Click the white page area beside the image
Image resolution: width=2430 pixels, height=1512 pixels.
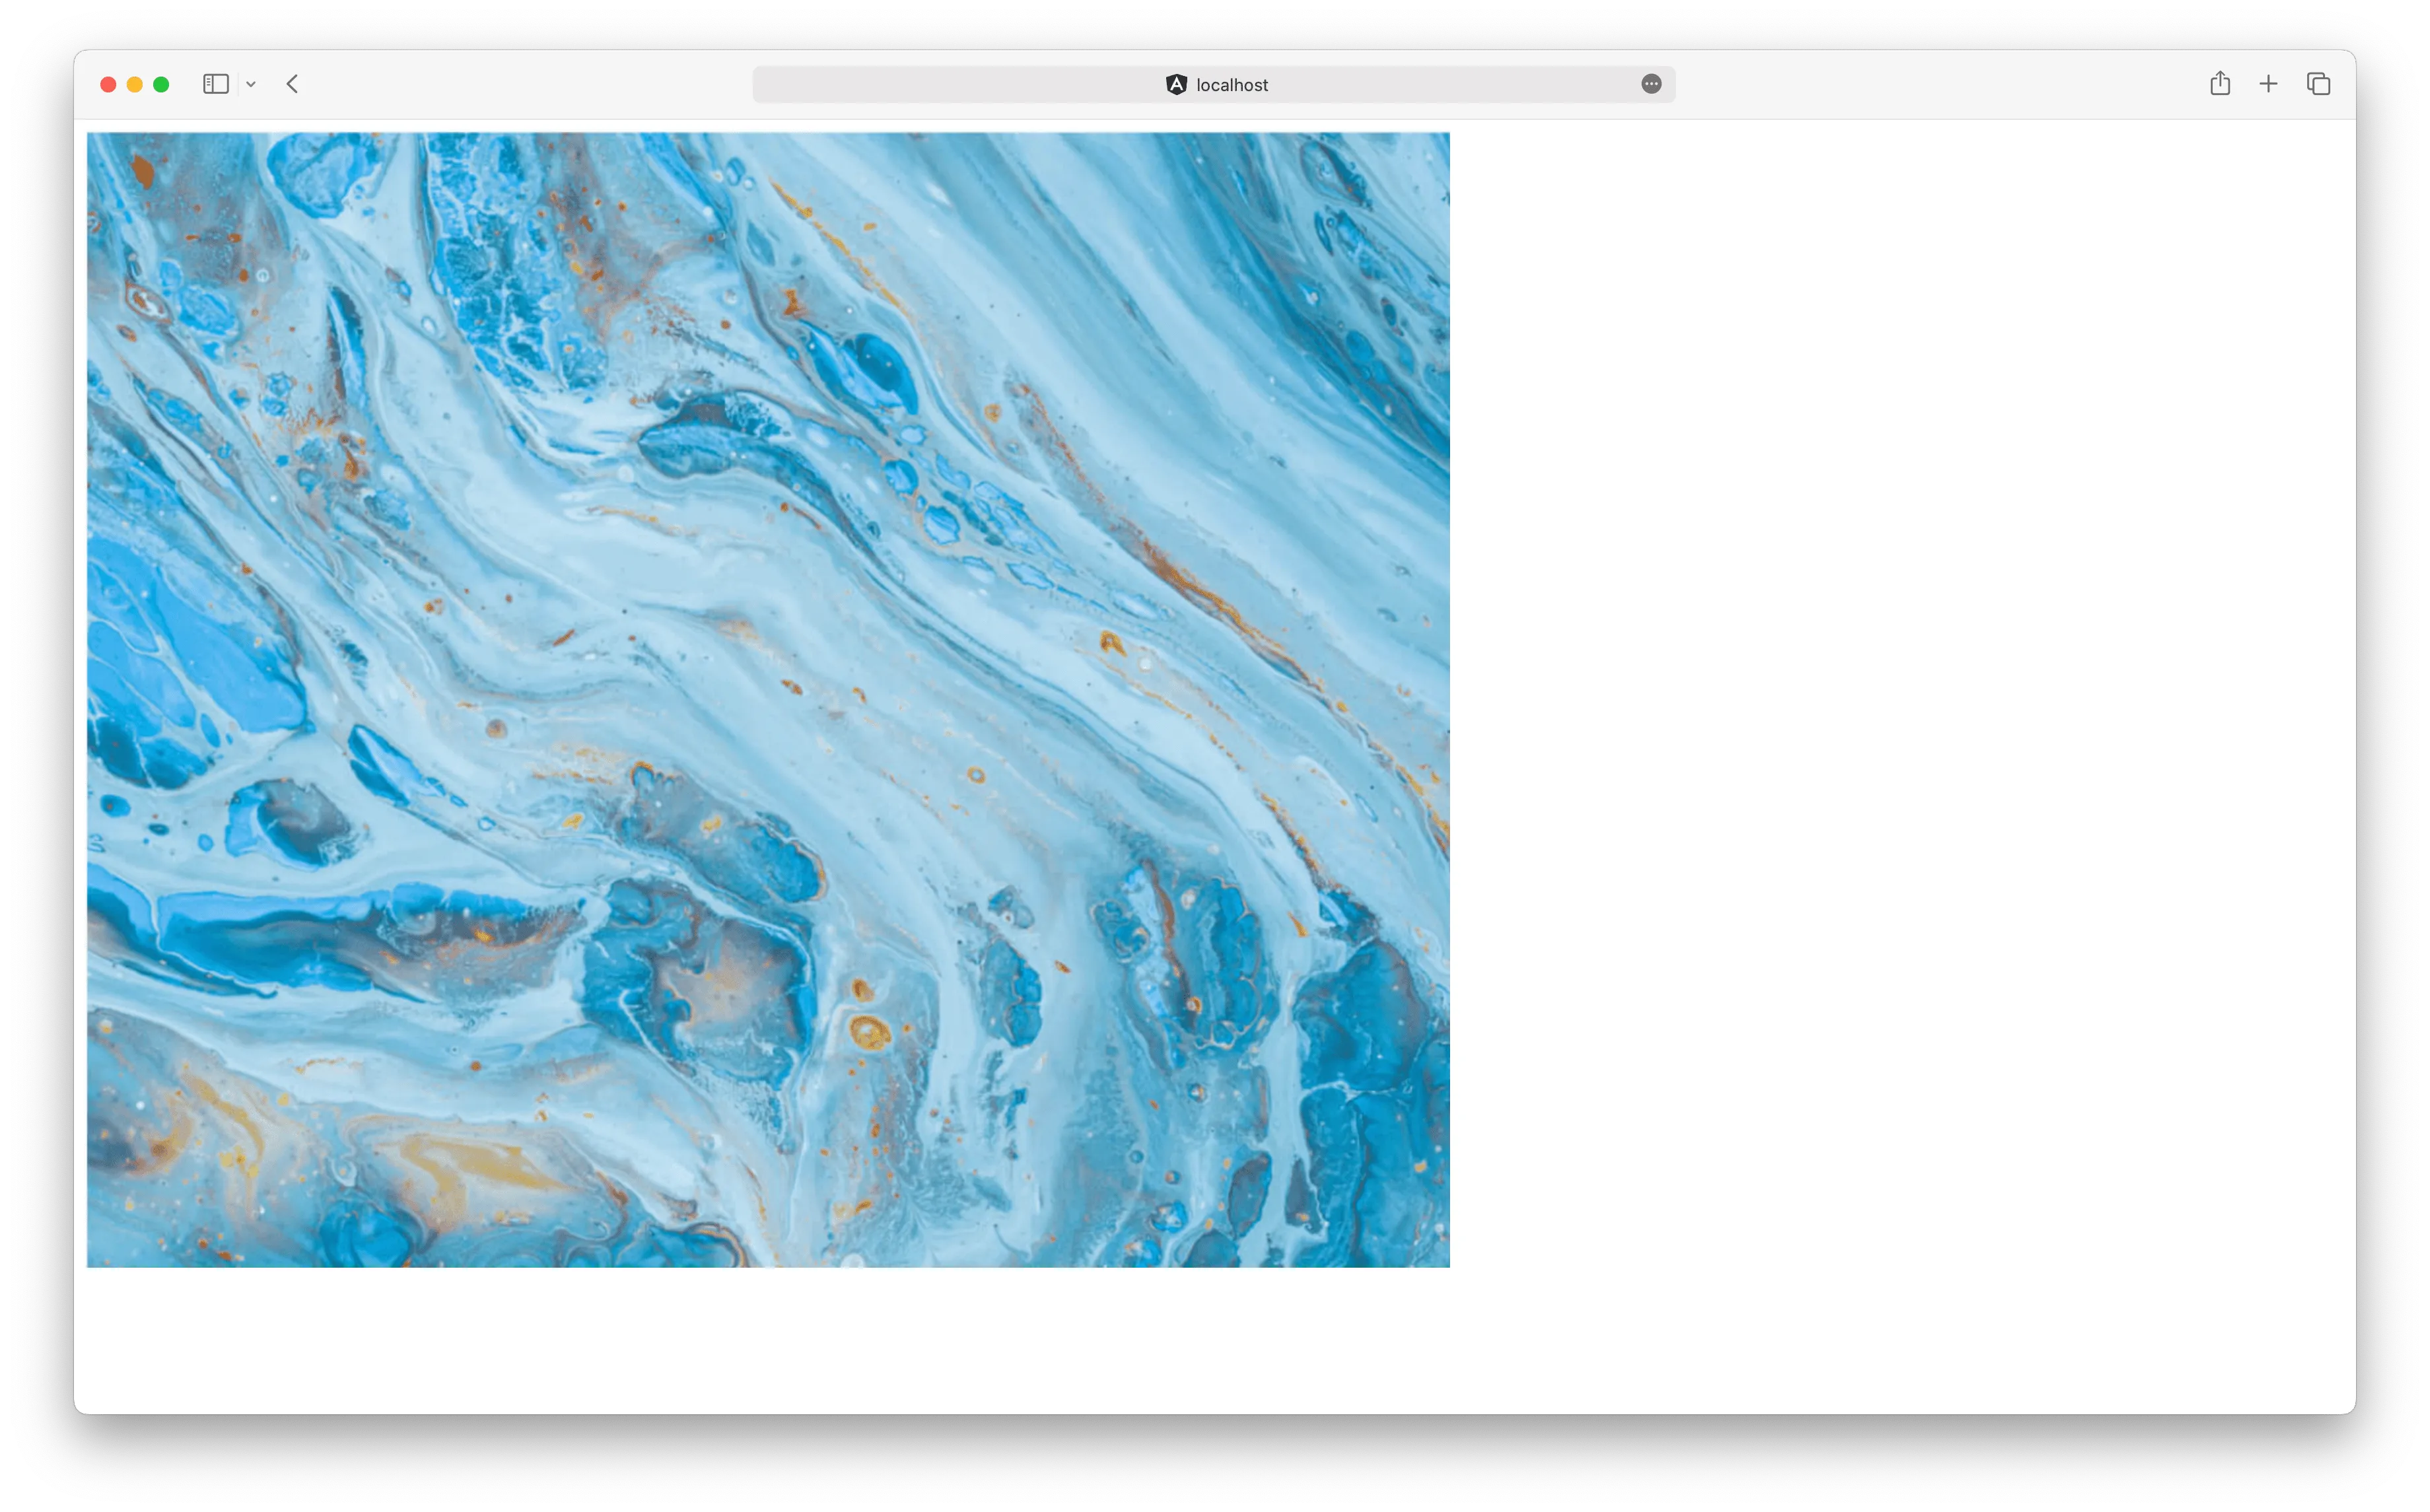[x=1900, y=700]
